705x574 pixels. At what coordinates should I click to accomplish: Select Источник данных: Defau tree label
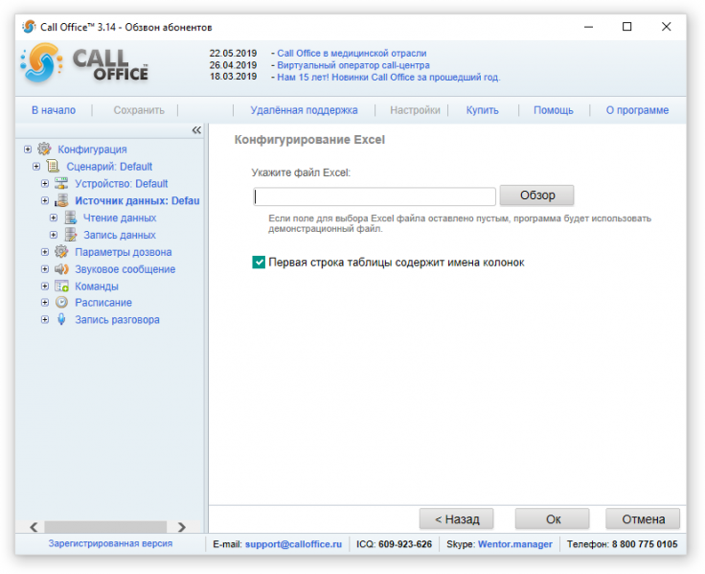[x=137, y=200]
